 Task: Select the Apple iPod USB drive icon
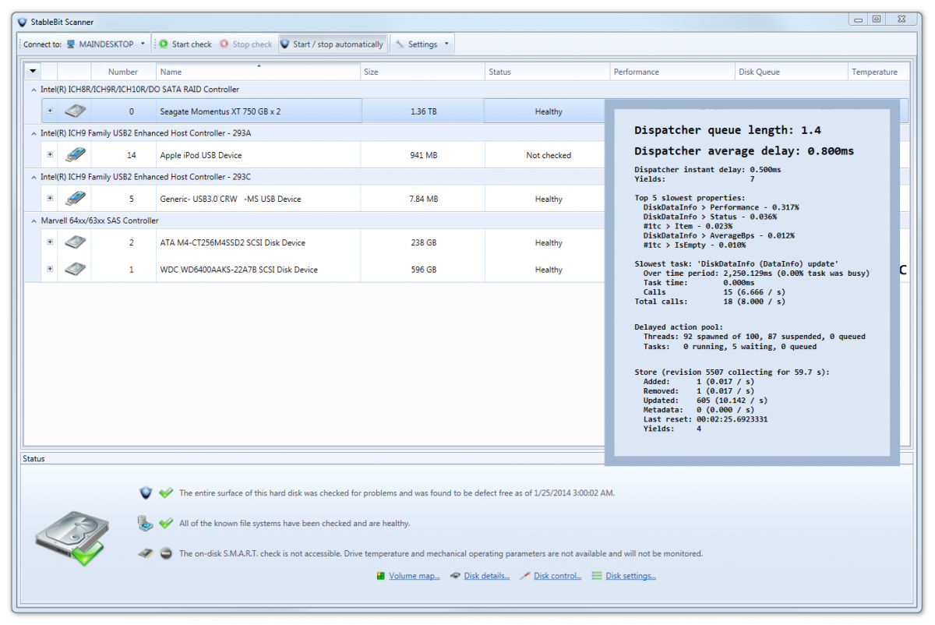pos(76,155)
